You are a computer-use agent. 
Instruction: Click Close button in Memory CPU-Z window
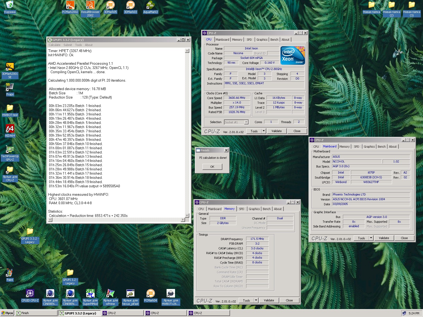(289, 300)
